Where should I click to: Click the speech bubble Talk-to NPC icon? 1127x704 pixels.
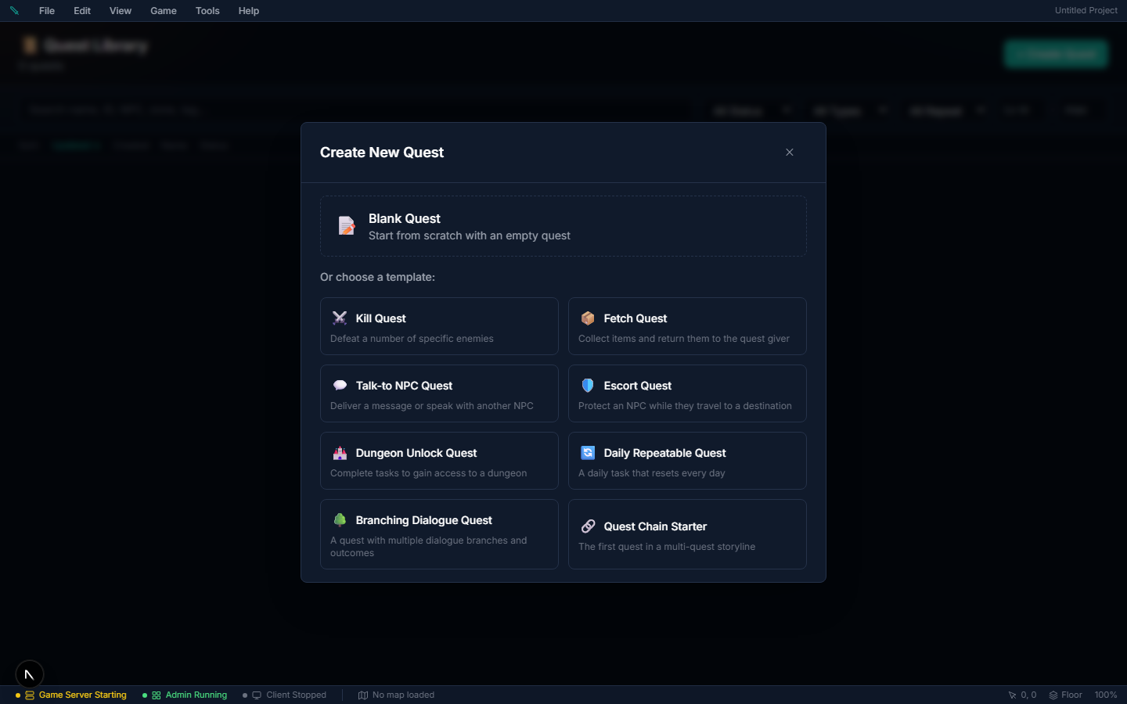point(340,385)
